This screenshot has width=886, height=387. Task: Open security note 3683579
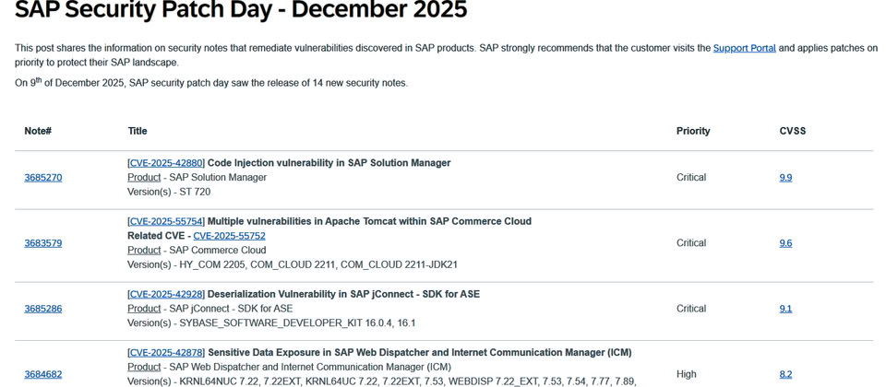[x=43, y=243]
